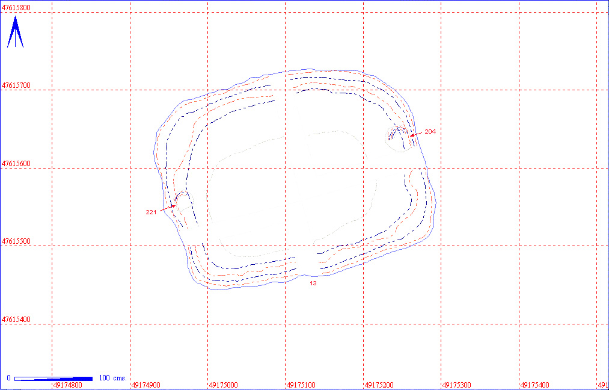Image resolution: width=609 pixels, height=390 pixels.
Task: Click easting label 49175200
Action: 379,385
